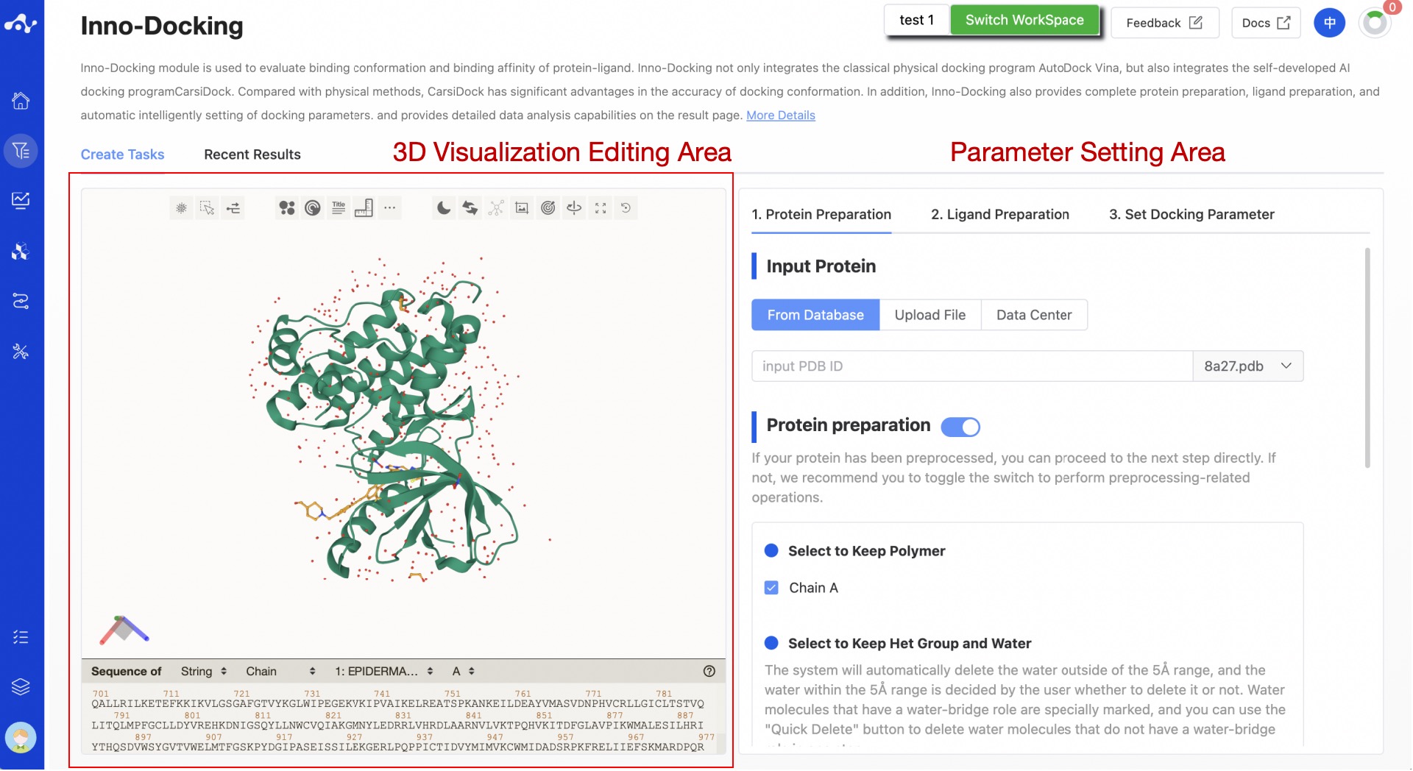Screen dimensions: 1413x771
Task: Open the Chain mode dropdown in sequence bar
Action: pos(280,672)
